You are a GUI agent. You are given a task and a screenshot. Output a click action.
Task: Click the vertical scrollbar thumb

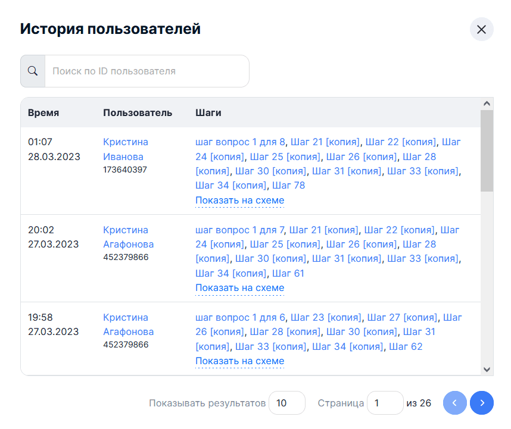487,151
